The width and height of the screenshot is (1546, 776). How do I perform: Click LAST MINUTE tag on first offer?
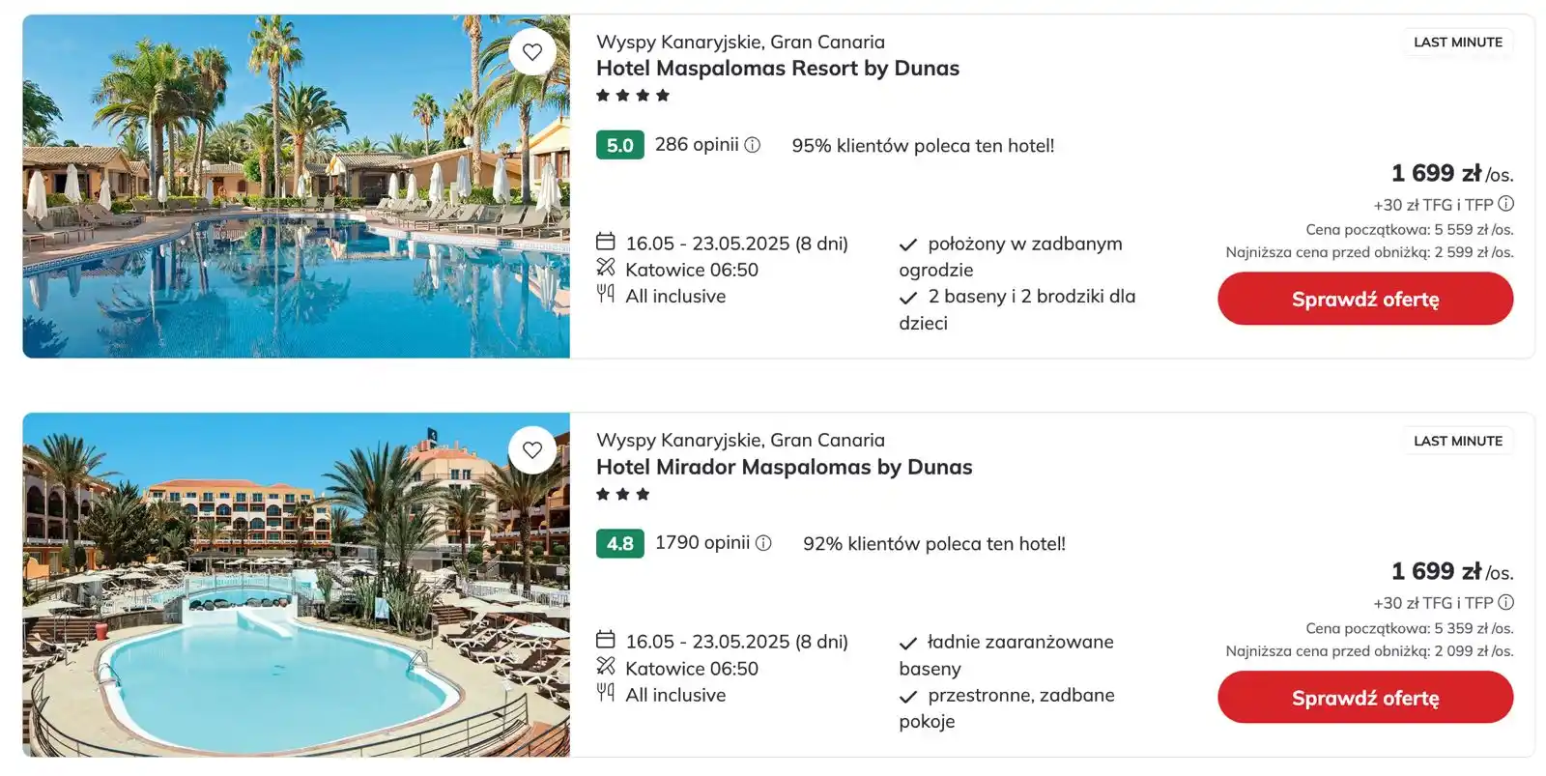pos(1458,43)
